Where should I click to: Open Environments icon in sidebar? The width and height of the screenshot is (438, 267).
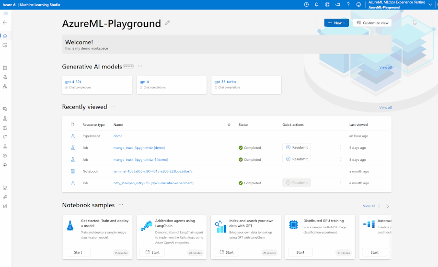5,146
